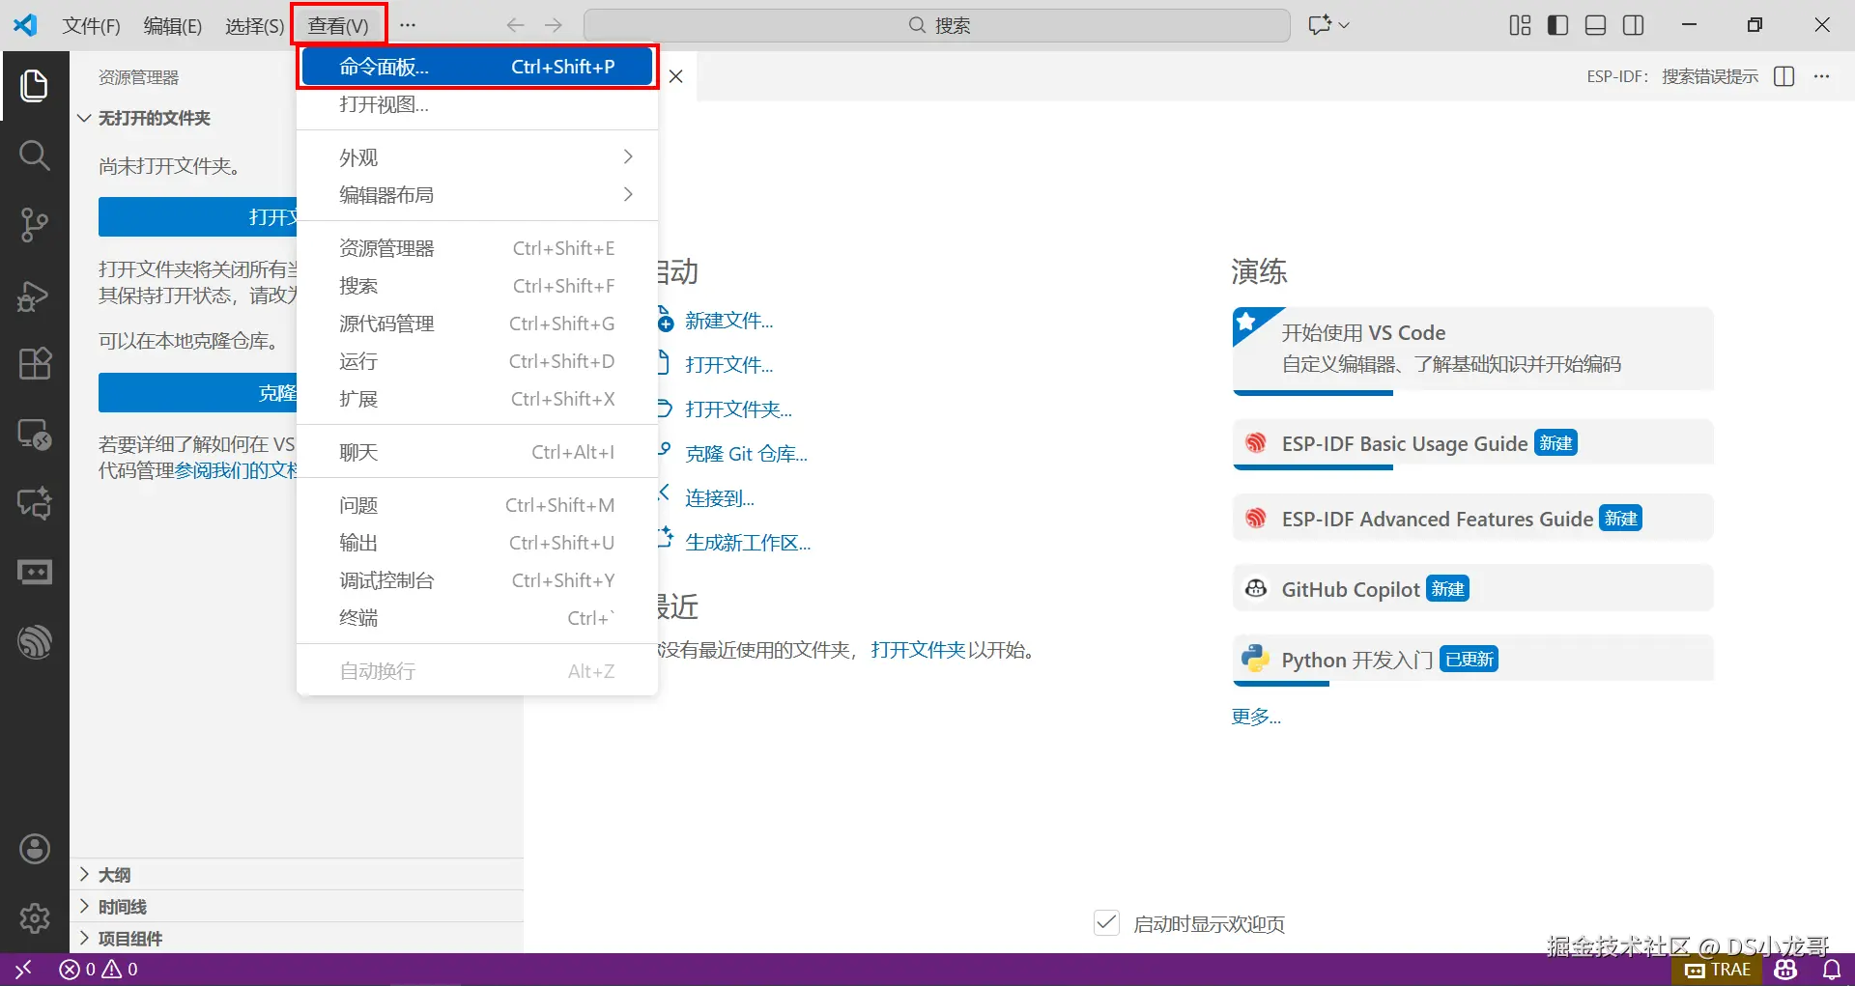Toggle the Primary Side Bar layout icon
This screenshot has height=986, width=1855.
1557,25
